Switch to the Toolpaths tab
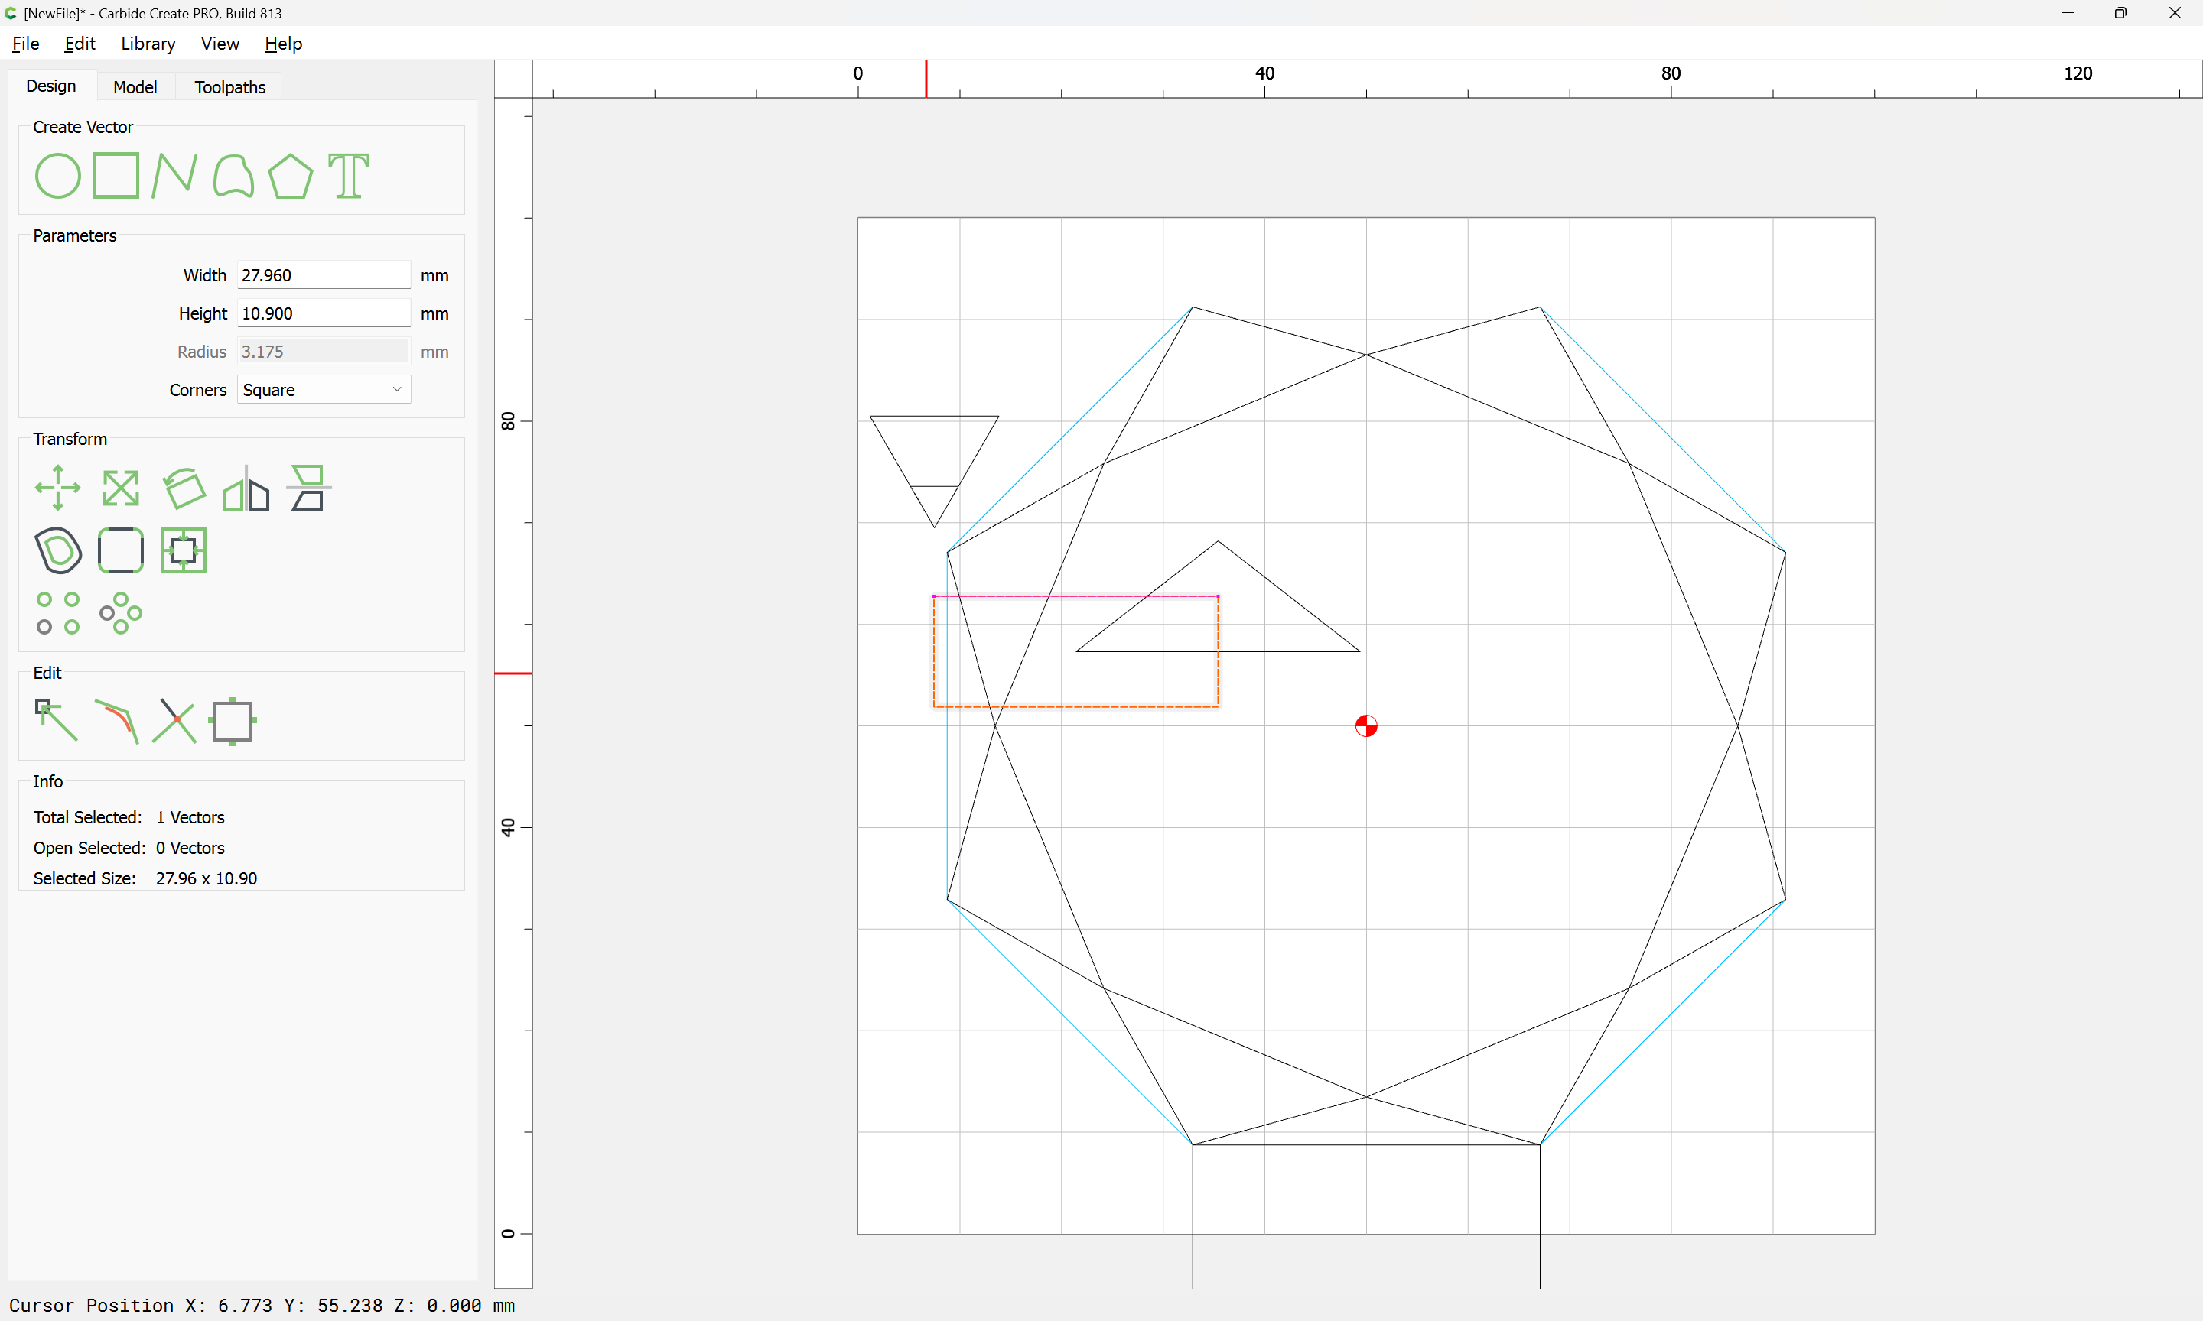 (x=229, y=87)
